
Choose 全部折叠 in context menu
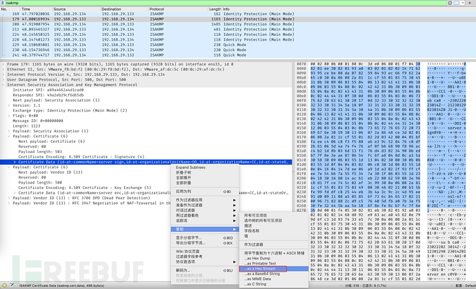[205, 183]
